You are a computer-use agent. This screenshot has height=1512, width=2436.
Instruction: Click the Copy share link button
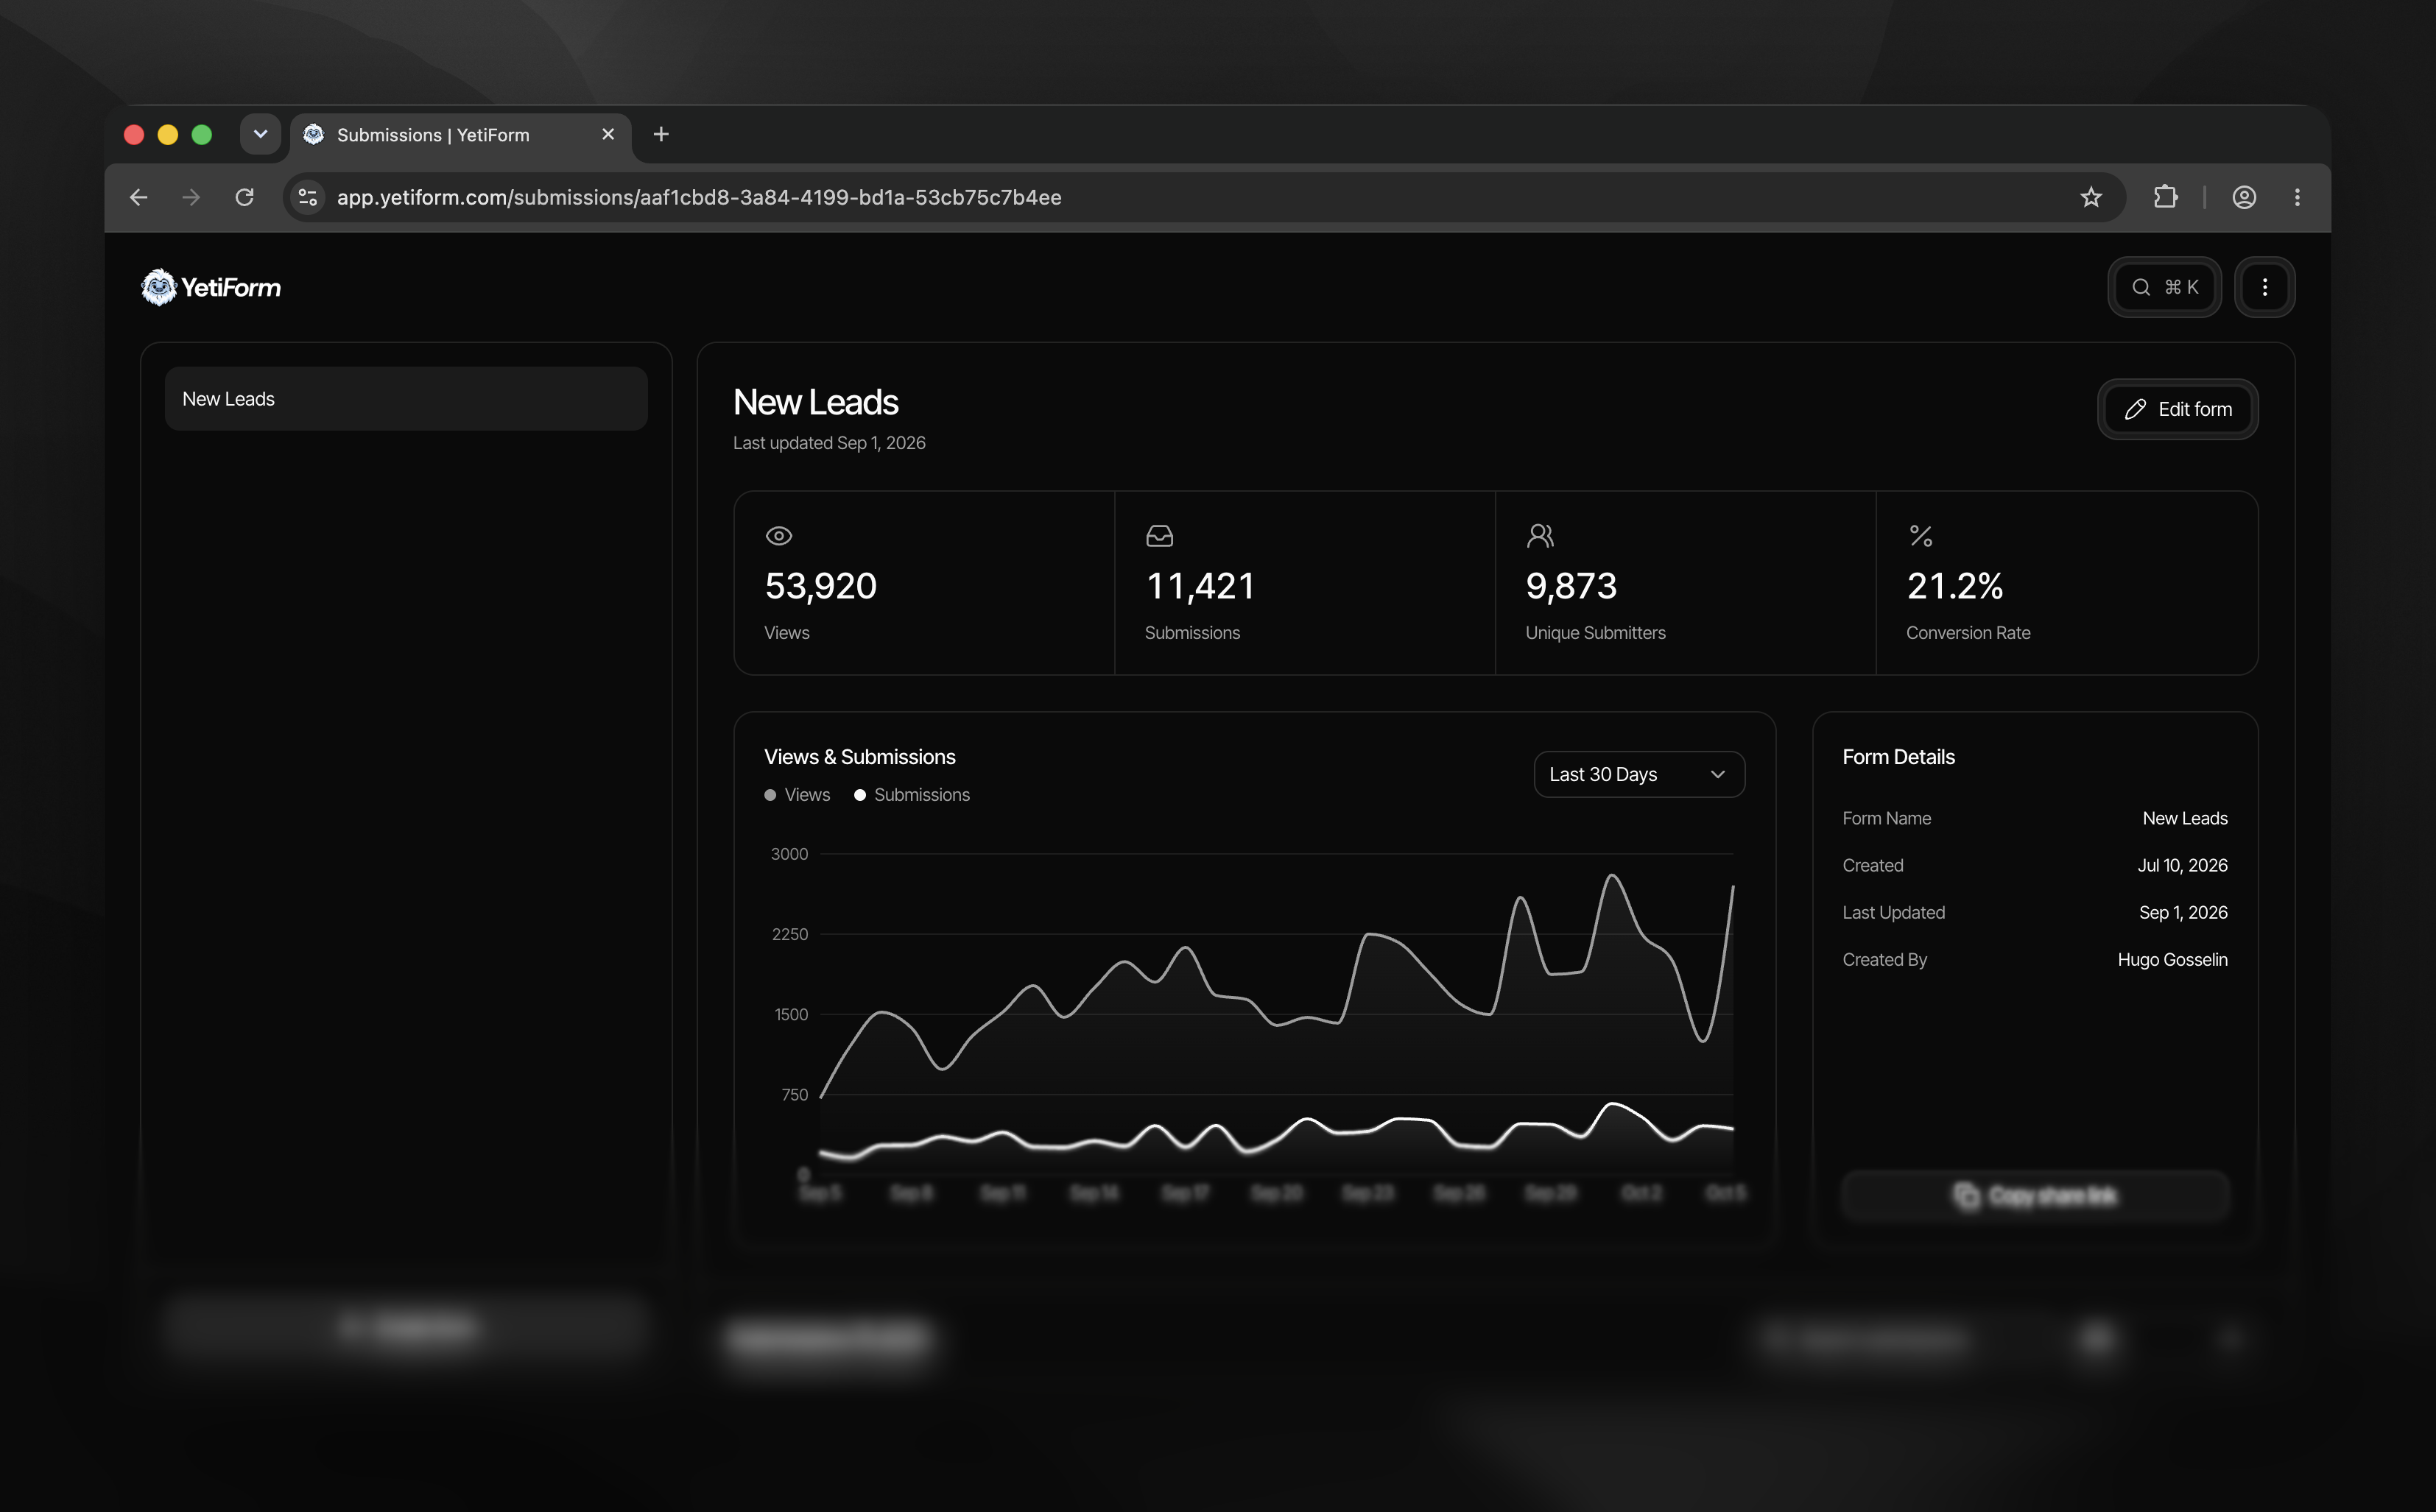(2035, 1195)
